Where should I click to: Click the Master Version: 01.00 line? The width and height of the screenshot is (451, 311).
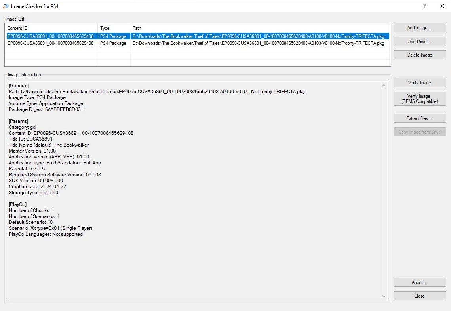[32, 151]
